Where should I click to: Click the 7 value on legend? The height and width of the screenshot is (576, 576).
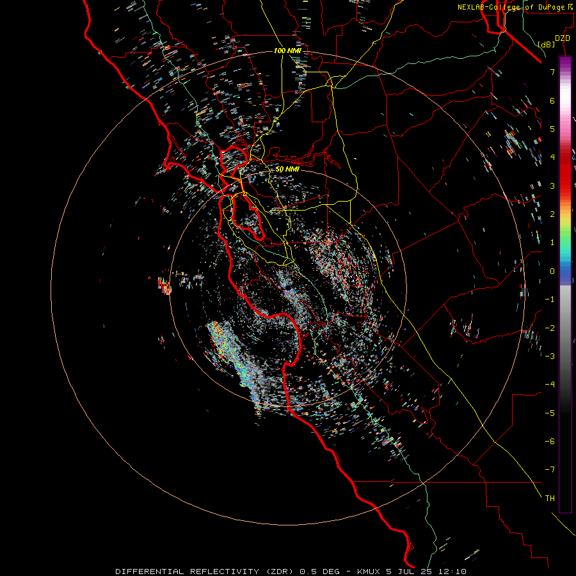click(552, 72)
